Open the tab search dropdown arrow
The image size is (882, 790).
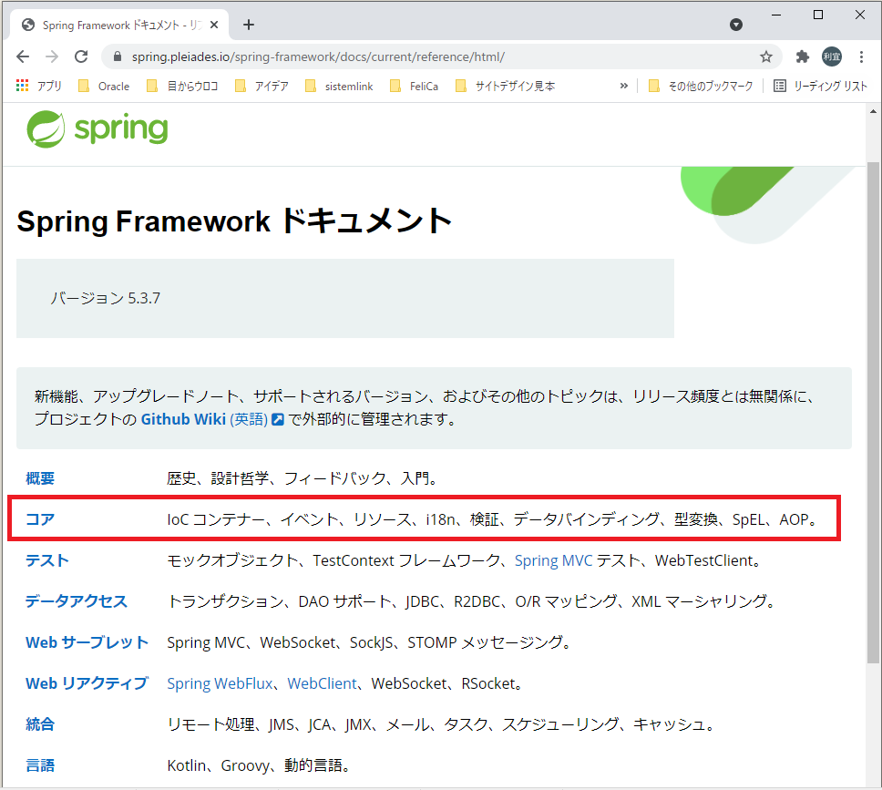(x=735, y=25)
